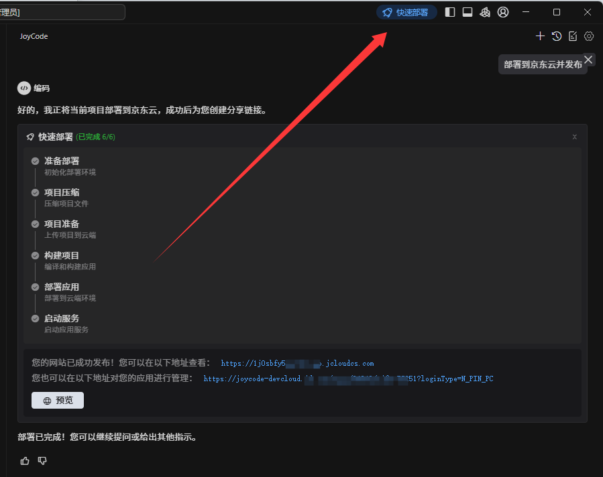Click the title bar search input field
Screen dimensions: 603x477
tap(62, 12)
